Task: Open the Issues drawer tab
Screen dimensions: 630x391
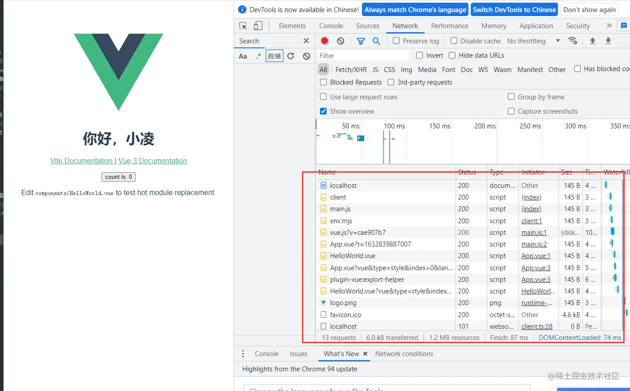Action: click(x=298, y=354)
